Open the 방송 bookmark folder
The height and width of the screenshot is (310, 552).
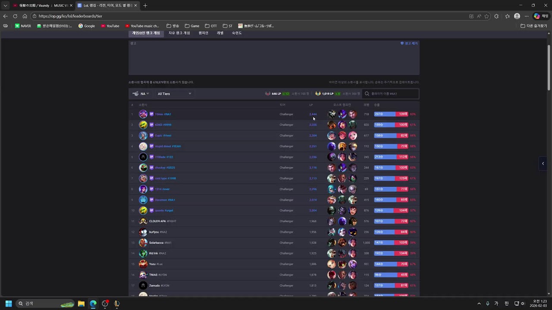click(x=172, y=26)
